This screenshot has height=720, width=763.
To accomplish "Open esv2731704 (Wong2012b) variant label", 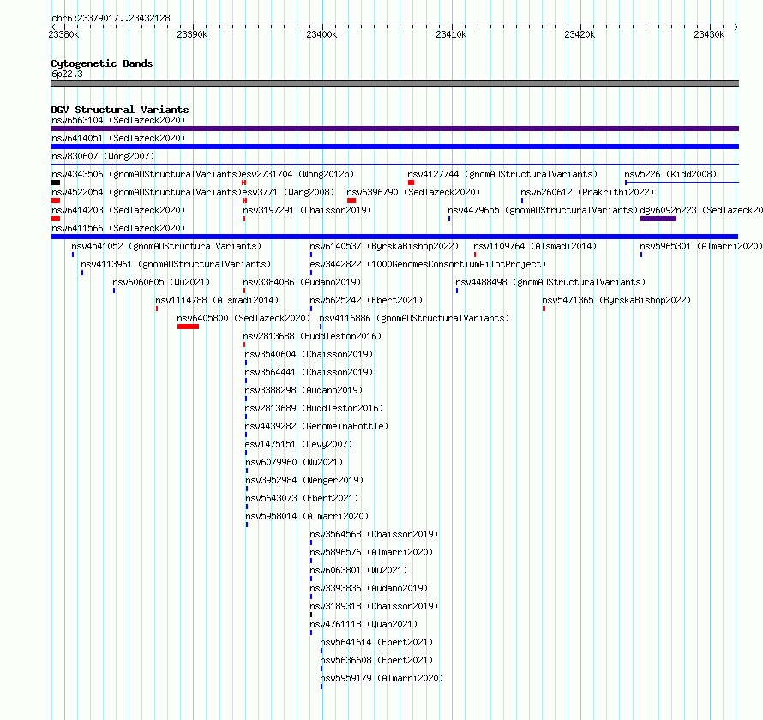I will (297, 174).
